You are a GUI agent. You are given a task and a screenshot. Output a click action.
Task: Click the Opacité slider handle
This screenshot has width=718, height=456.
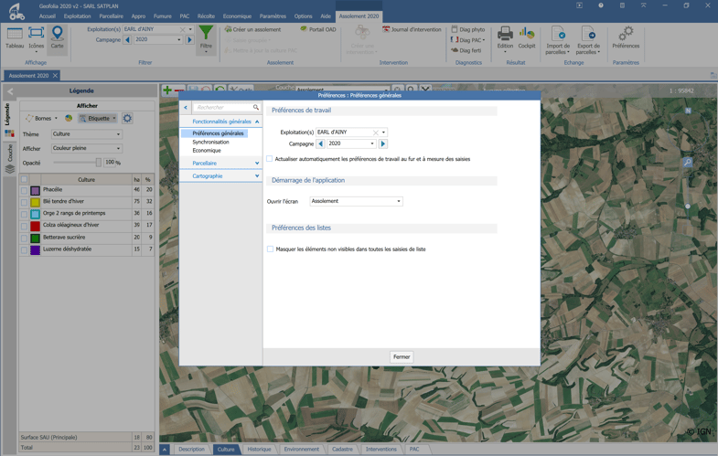99,163
